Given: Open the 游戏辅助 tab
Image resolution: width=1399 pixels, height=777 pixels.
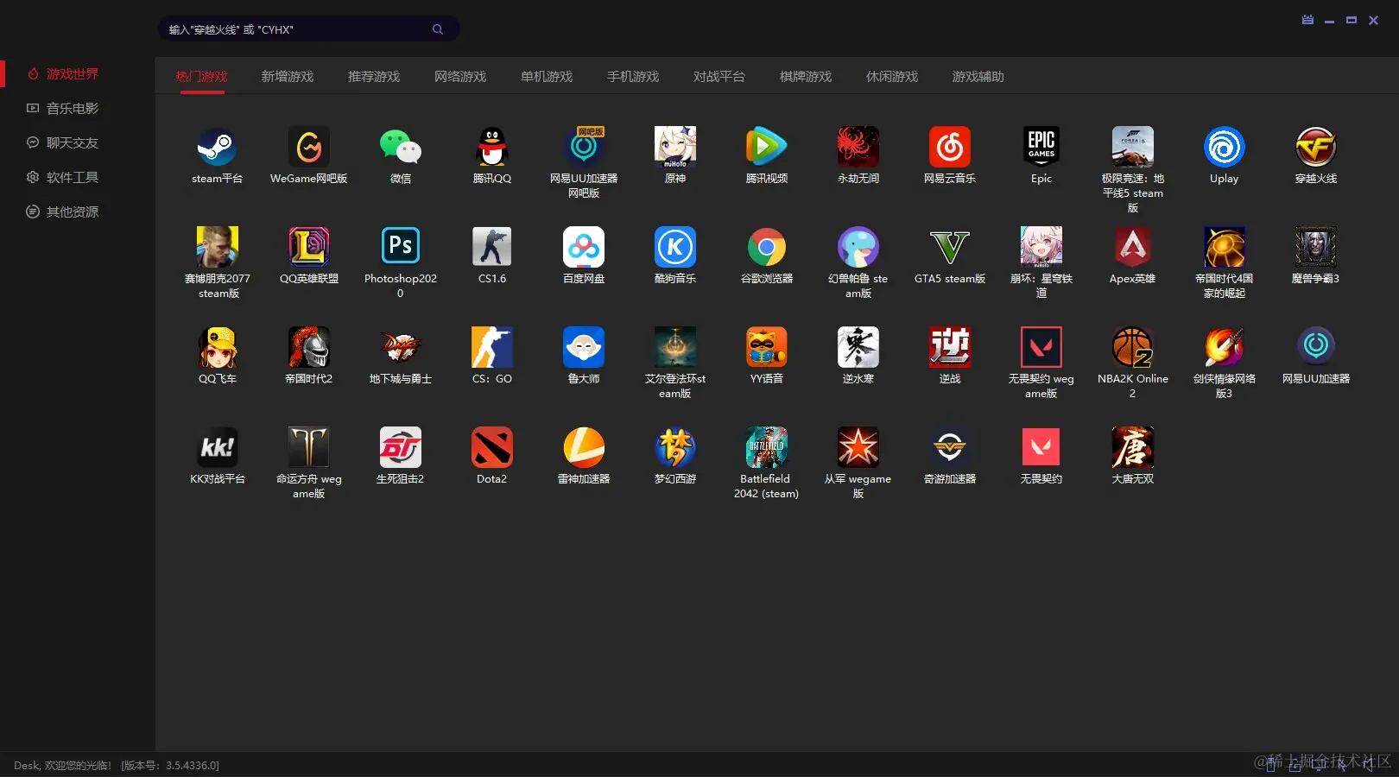Looking at the screenshot, I should coord(978,77).
